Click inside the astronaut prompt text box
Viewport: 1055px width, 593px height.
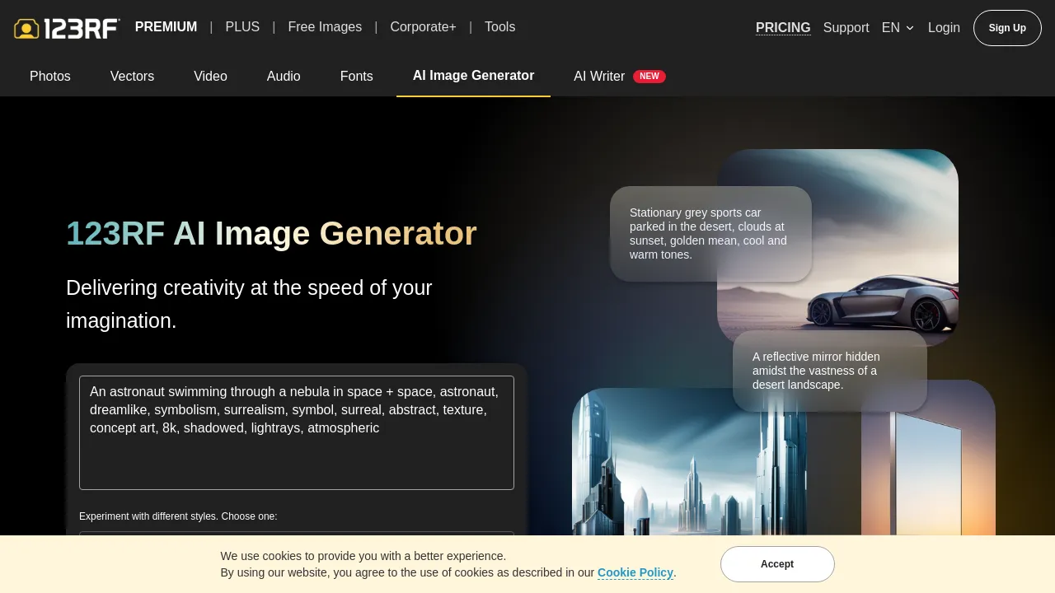click(296, 432)
